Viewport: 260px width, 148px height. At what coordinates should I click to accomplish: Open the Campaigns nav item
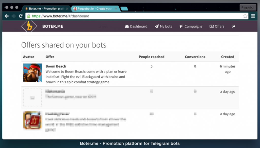191,26
